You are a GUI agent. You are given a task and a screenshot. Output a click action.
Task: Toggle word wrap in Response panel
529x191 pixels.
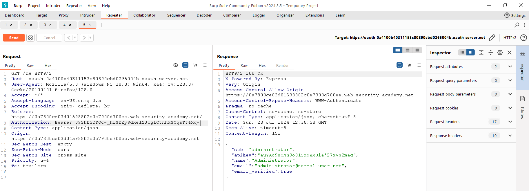pyautogui.click(x=399, y=65)
